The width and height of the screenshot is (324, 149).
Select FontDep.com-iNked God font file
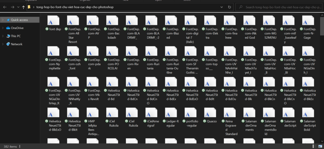point(249,27)
